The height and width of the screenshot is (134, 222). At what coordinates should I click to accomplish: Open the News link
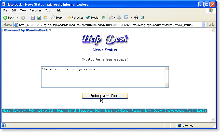click(x=147, y=111)
